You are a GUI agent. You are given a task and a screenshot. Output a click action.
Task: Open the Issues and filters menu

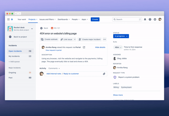47,19
